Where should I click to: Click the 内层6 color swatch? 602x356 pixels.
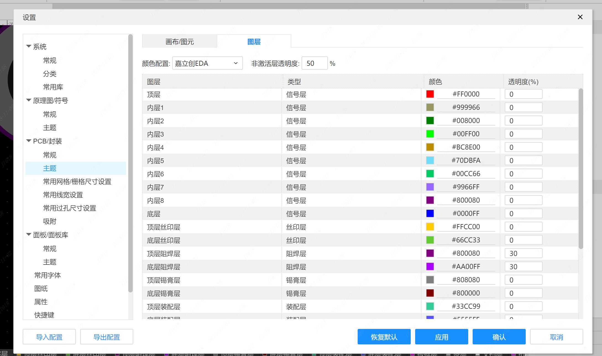[x=430, y=174]
